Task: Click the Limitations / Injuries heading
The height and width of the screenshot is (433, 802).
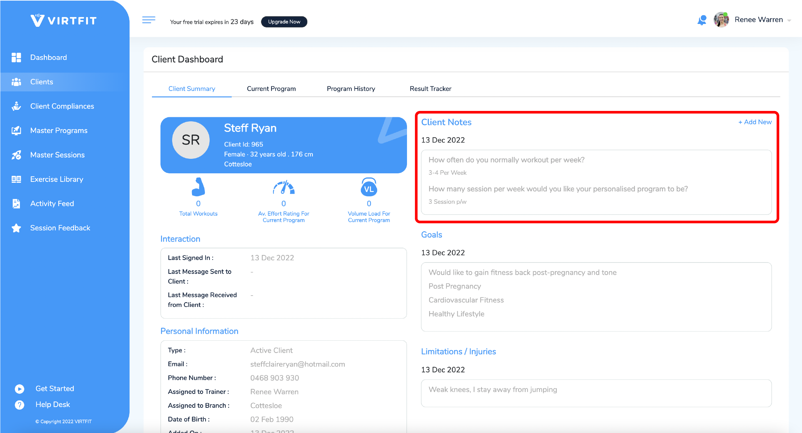Action: [458, 352]
